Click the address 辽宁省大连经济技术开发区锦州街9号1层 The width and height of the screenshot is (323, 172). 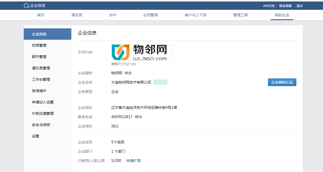click(144, 108)
